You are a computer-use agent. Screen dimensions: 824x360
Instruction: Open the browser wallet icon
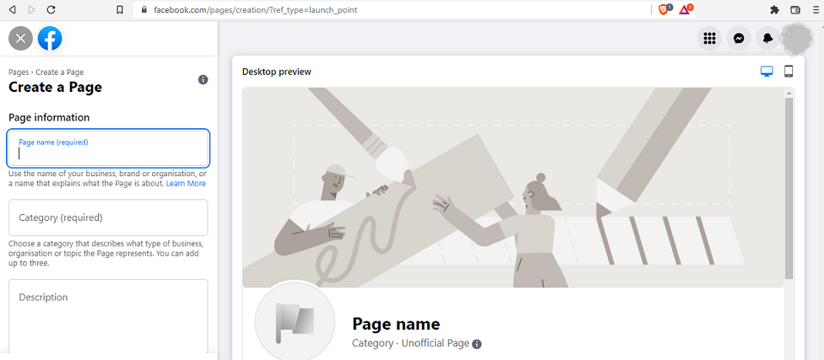[x=795, y=9]
